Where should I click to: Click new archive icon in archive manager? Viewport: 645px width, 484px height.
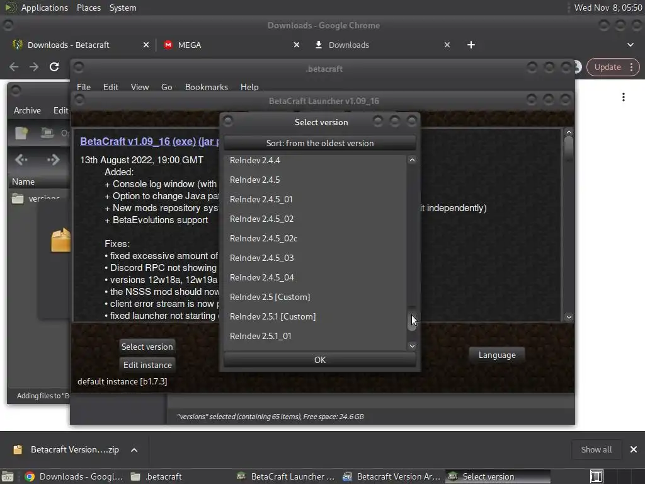[x=21, y=133]
